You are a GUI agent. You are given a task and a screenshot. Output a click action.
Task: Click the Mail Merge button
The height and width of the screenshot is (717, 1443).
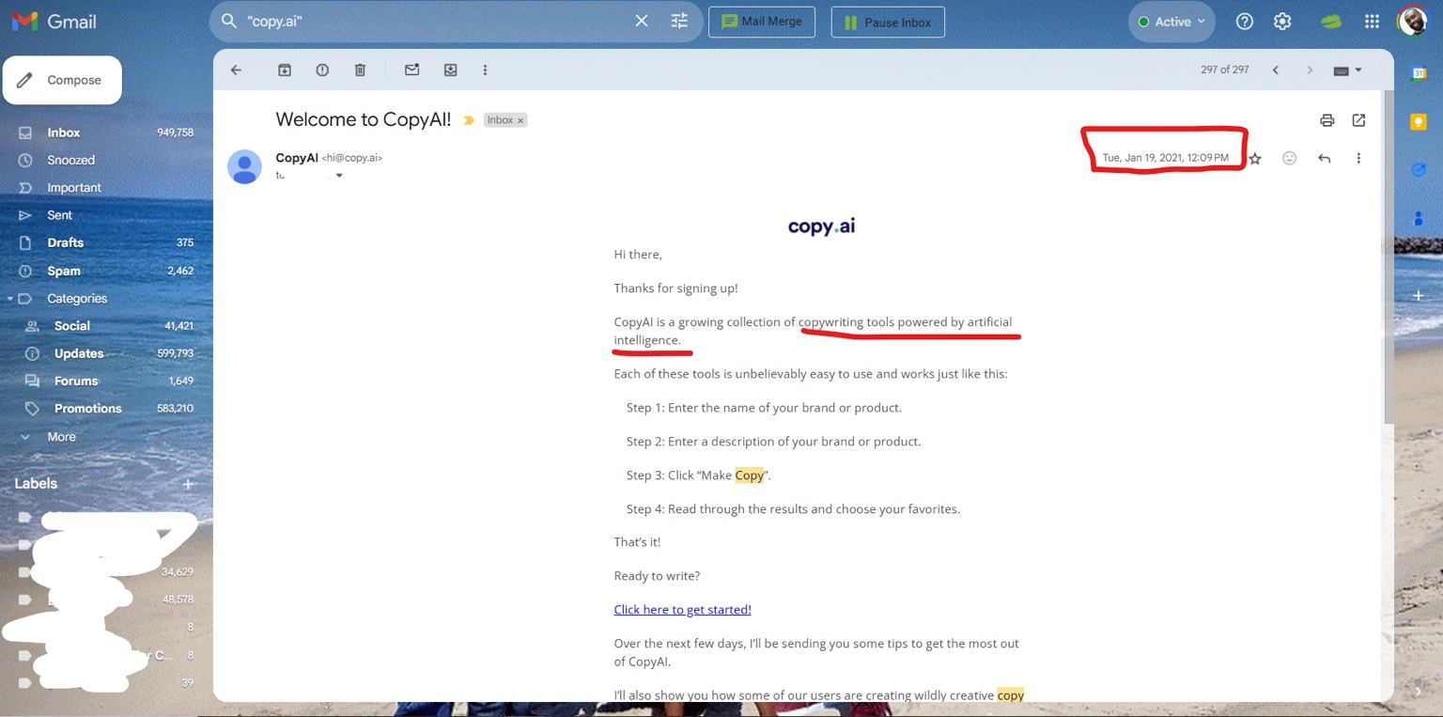point(762,22)
